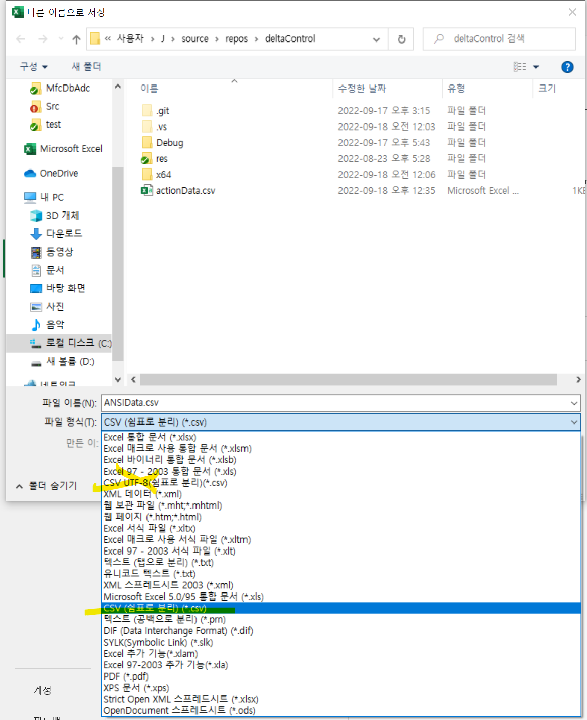Sort by 수정한 날짜 column header
The height and width of the screenshot is (720, 587).
click(362, 89)
